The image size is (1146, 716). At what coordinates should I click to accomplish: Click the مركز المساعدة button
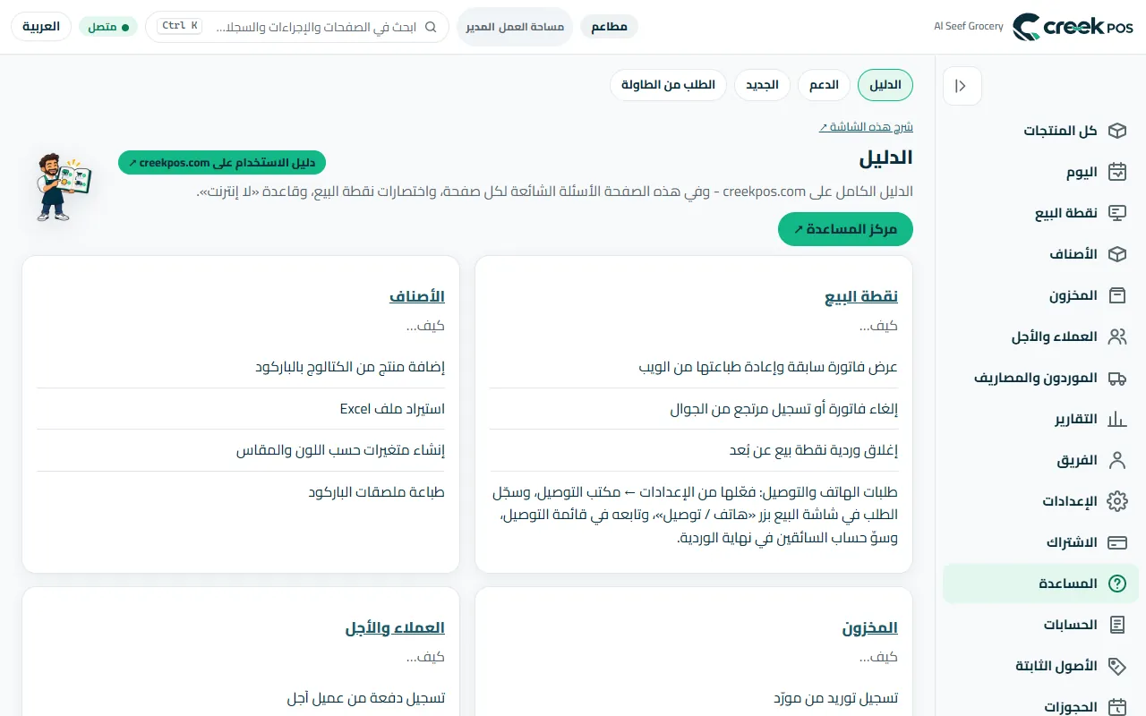click(845, 229)
